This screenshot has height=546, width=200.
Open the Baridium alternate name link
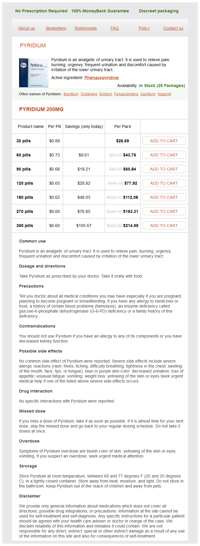[71, 94]
